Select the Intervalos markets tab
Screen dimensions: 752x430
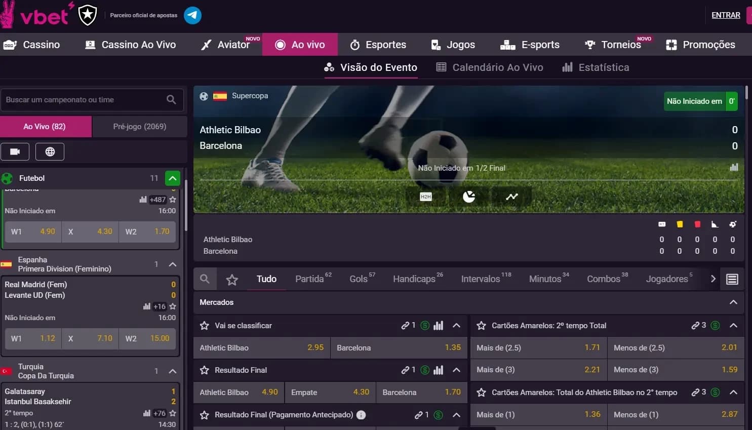pyautogui.click(x=486, y=279)
